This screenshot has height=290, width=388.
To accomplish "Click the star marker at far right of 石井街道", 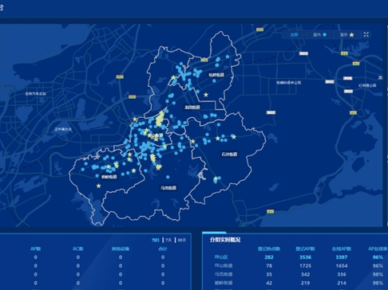I will point(234,137).
